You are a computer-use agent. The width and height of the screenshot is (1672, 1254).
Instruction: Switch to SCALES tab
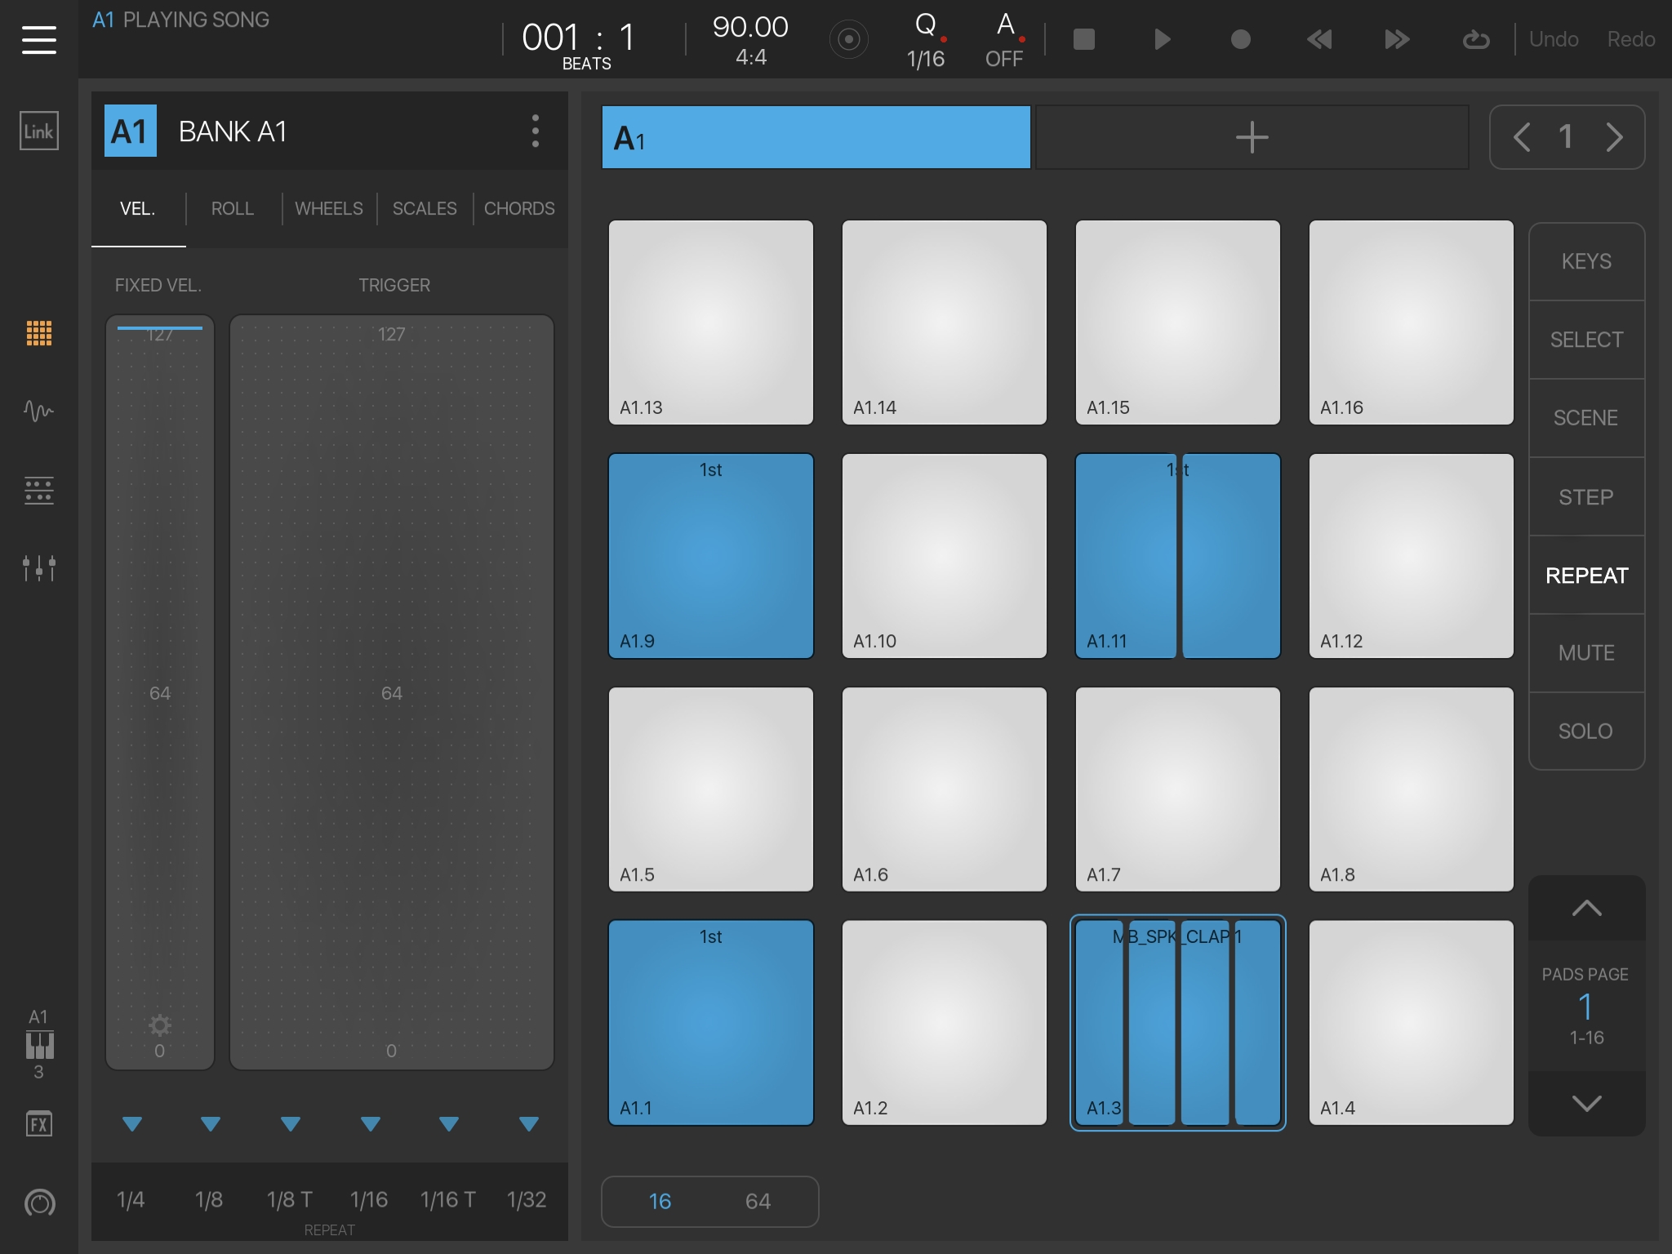425,209
